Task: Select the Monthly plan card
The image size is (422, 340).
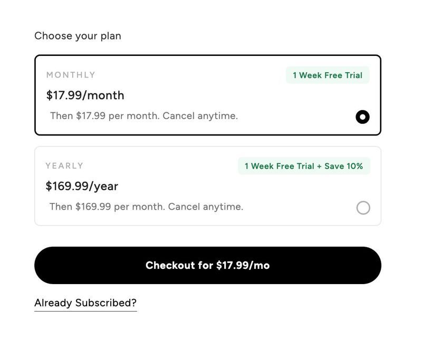Action: 207,93
